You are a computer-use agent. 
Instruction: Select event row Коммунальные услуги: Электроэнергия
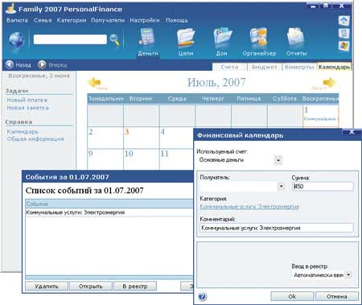(x=109, y=212)
